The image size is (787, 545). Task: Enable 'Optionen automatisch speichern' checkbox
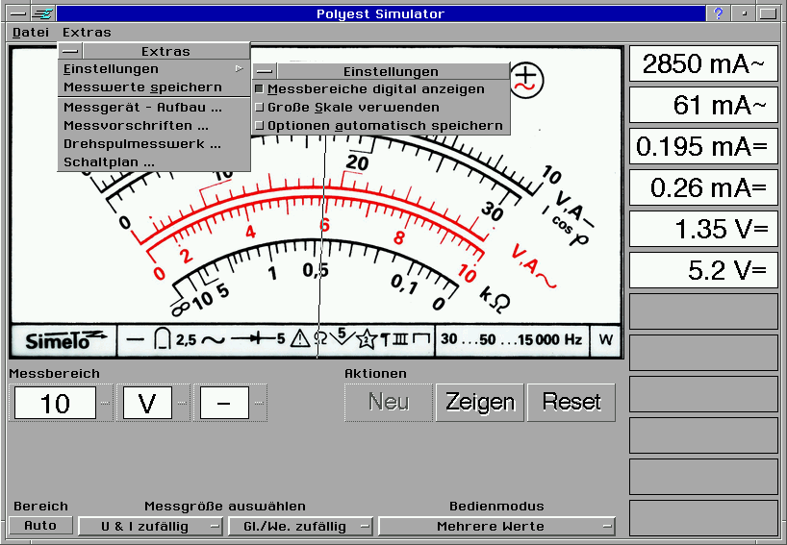tap(259, 126)
